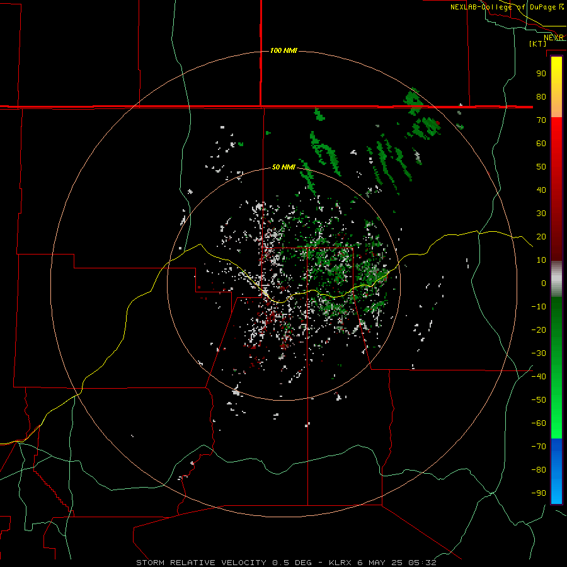Click the KT units label above the scale
This screenshot has width=567, height=567.
point(538,43)
